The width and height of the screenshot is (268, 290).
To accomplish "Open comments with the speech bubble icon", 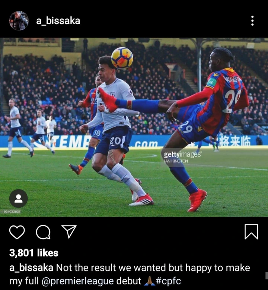I will (x=43, y=232).
